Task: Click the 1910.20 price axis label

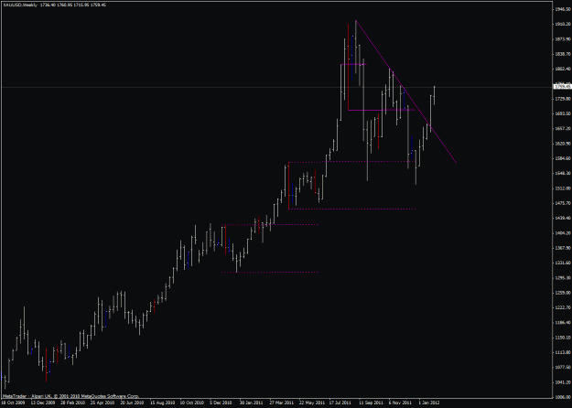Action: coord(563,24)
